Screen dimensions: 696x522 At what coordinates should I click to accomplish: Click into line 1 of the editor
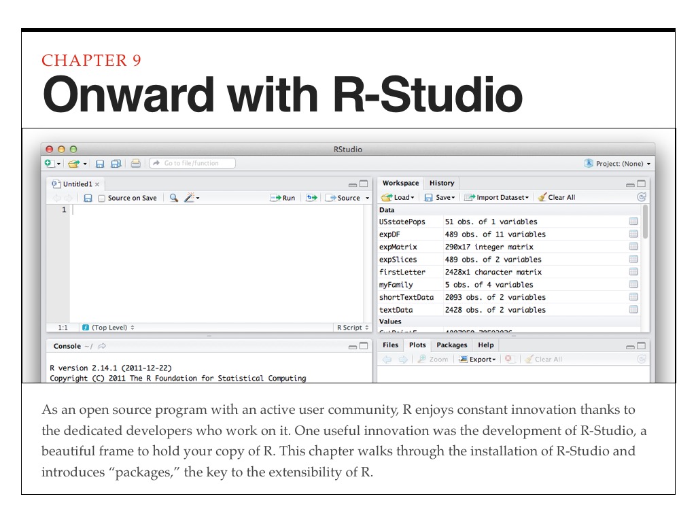(217, 209)
